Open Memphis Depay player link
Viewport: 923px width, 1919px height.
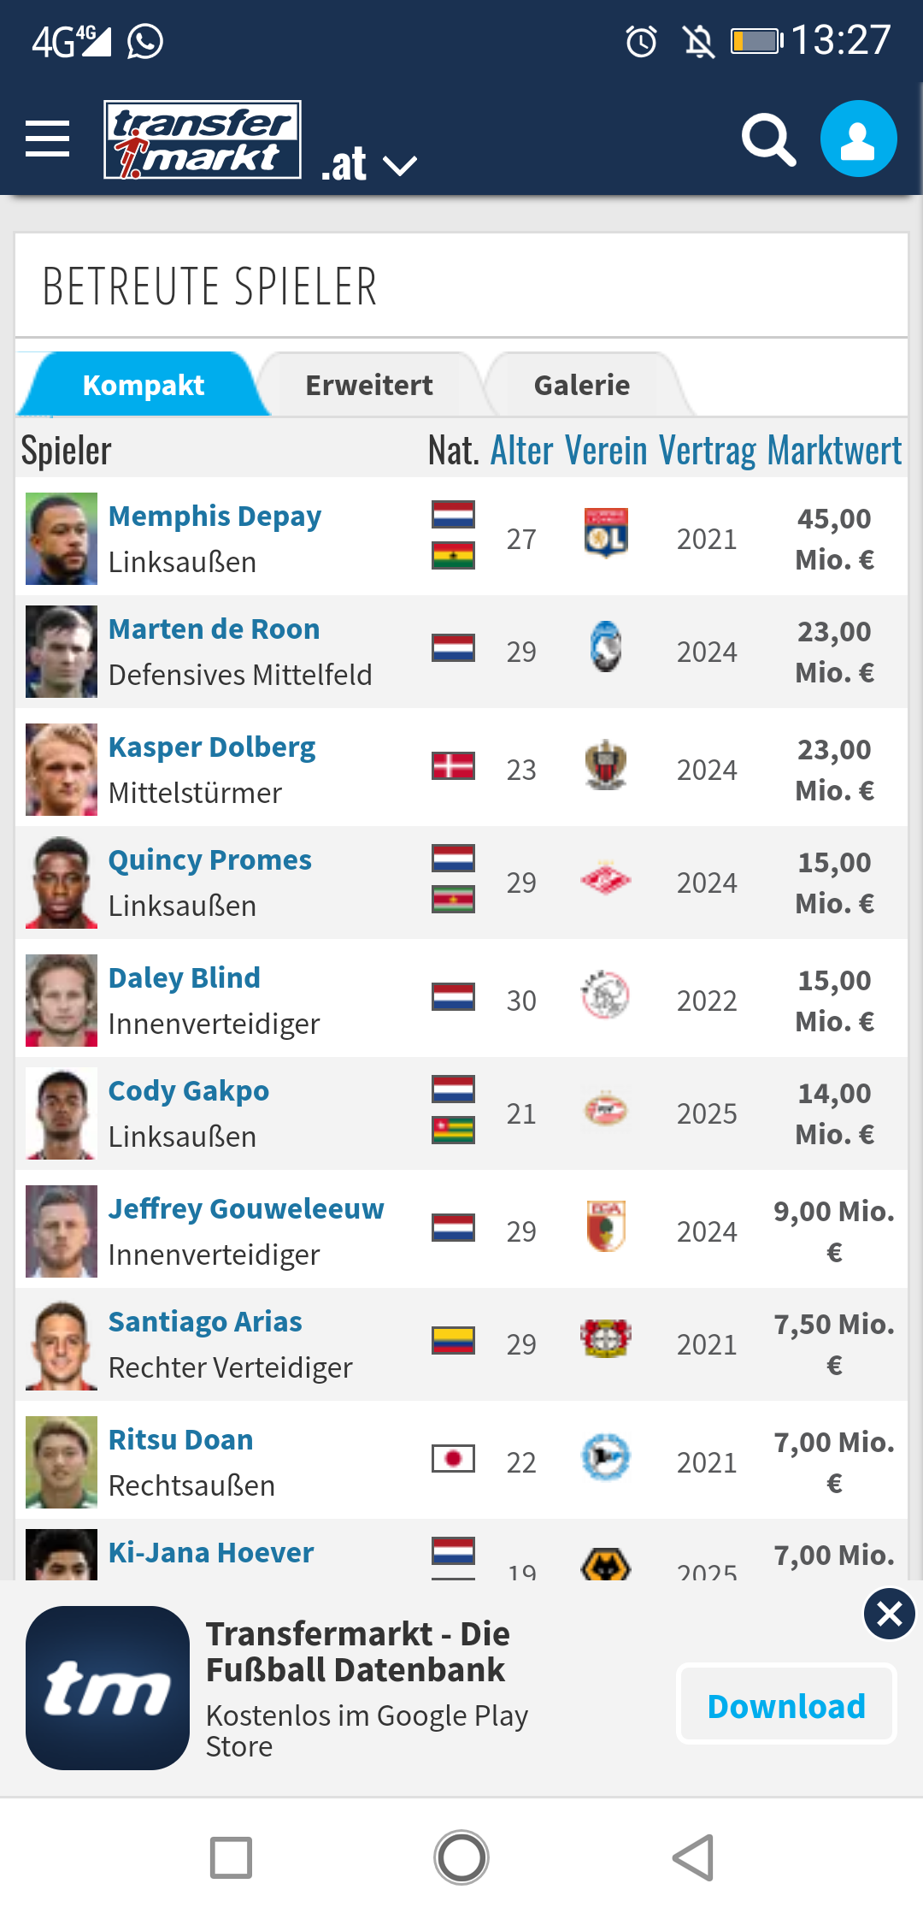pyautogui.click(x=215, y=517)
